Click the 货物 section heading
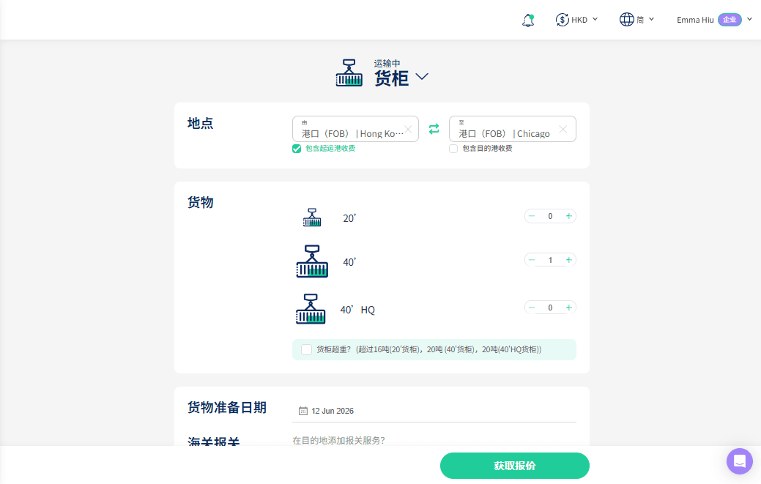The image size is (761, 484). coord(201,202)
